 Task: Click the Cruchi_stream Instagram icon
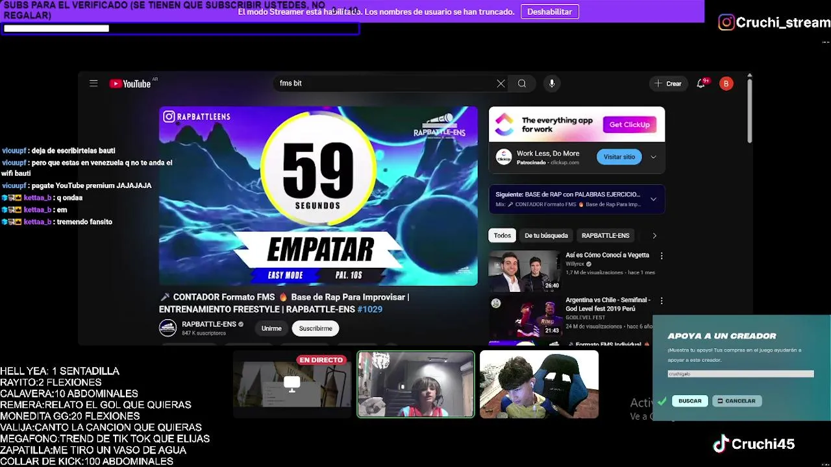(726, 23)
